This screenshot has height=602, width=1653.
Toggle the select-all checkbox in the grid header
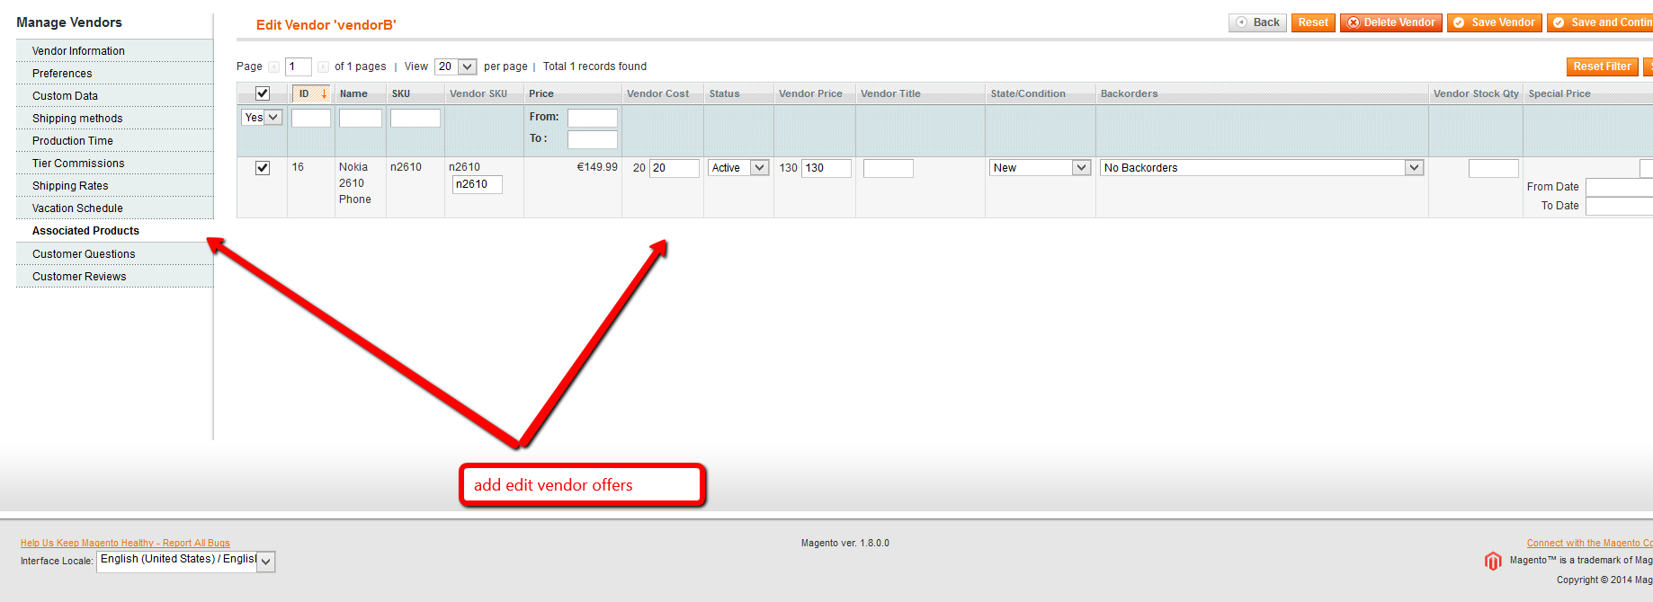[263, 93]
